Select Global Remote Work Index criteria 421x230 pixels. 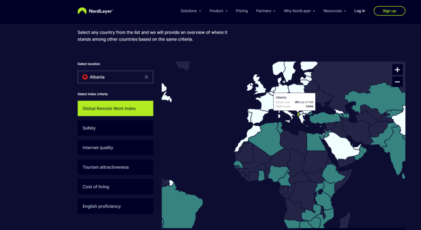pyautogui.click(x=115, y=108)
